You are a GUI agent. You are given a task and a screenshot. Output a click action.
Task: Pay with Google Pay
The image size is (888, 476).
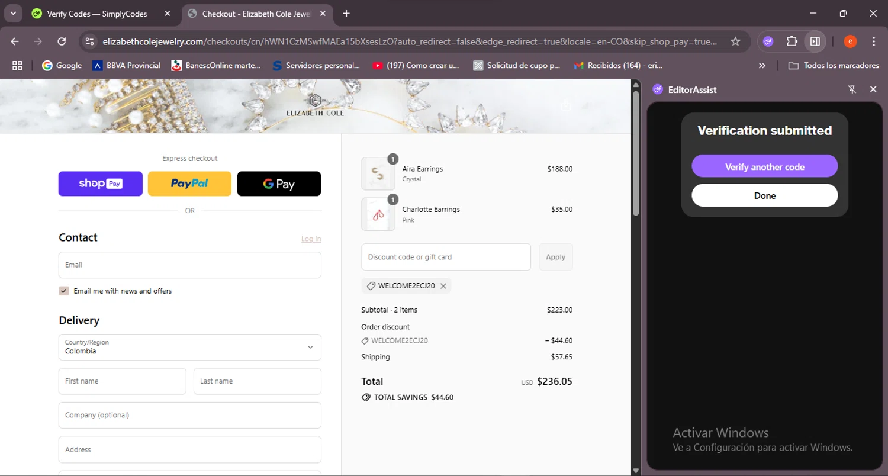point(279,184)
